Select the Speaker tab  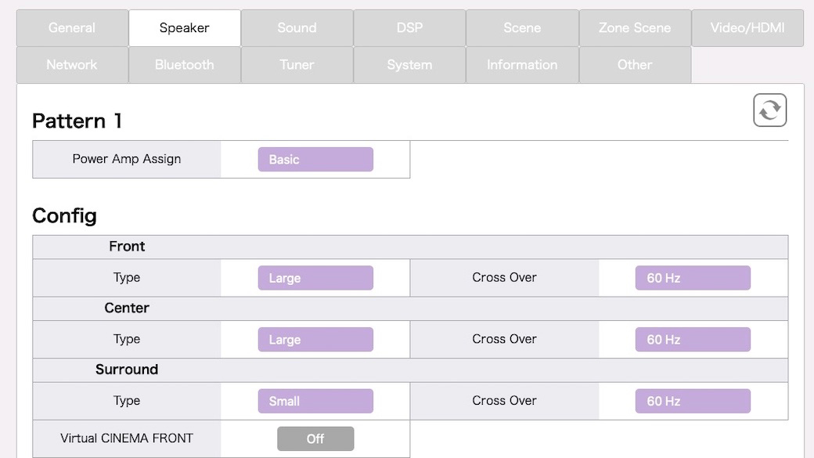point(184,28)
